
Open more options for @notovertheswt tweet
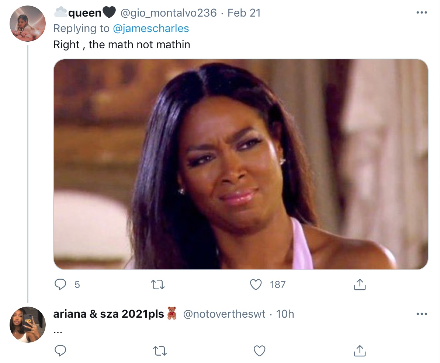click(x=422, y=314)
